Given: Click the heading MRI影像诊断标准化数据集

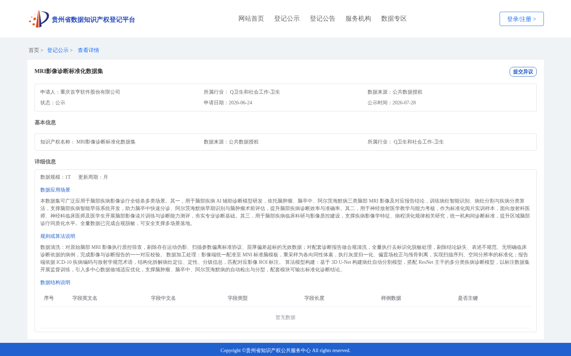Looking at the screenshot, I should 69,71.
